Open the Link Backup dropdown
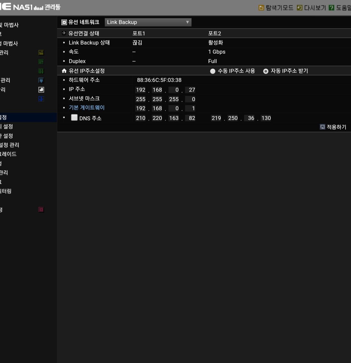The width and height of the screenshot is (351, 363). (148, 22)
